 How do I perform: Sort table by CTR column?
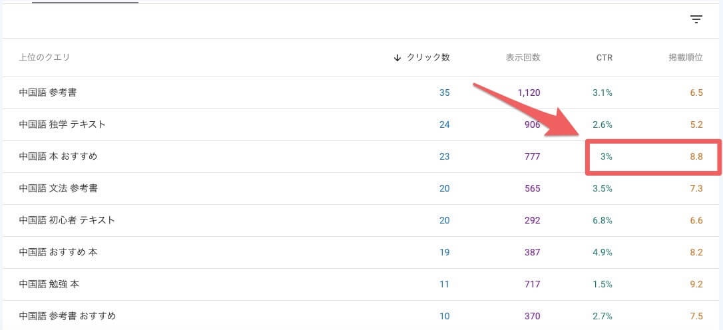coord(604,58)
